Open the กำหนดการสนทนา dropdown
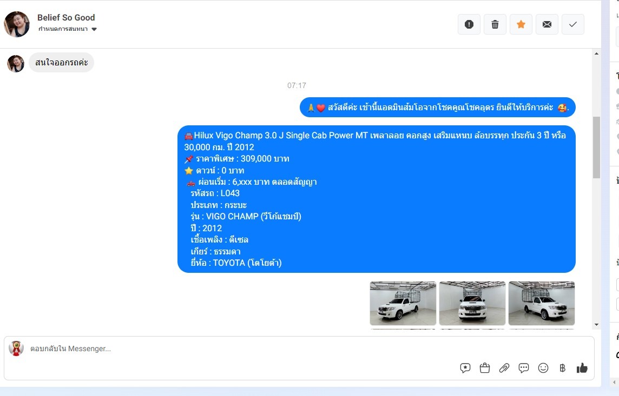Viewport: 619px width, 396px height. pos(68,29)
